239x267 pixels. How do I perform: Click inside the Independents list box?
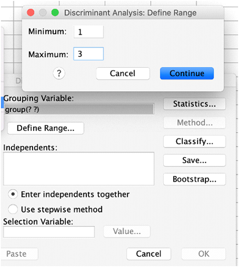pos(79,169)
